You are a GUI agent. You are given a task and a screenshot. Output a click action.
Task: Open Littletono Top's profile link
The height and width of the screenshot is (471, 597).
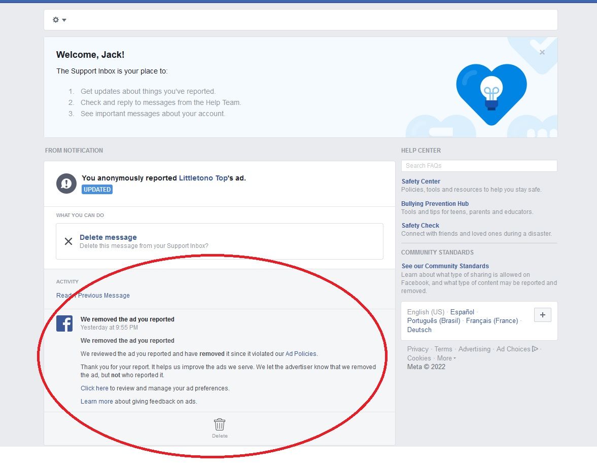click(x=203, y=178)
